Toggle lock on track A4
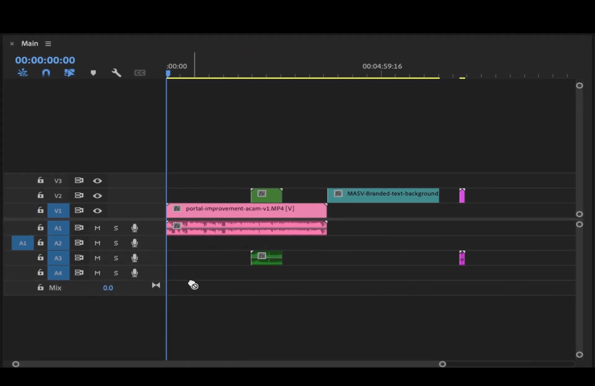The width and height of the screenshot is (595, 386). (41, 273)
